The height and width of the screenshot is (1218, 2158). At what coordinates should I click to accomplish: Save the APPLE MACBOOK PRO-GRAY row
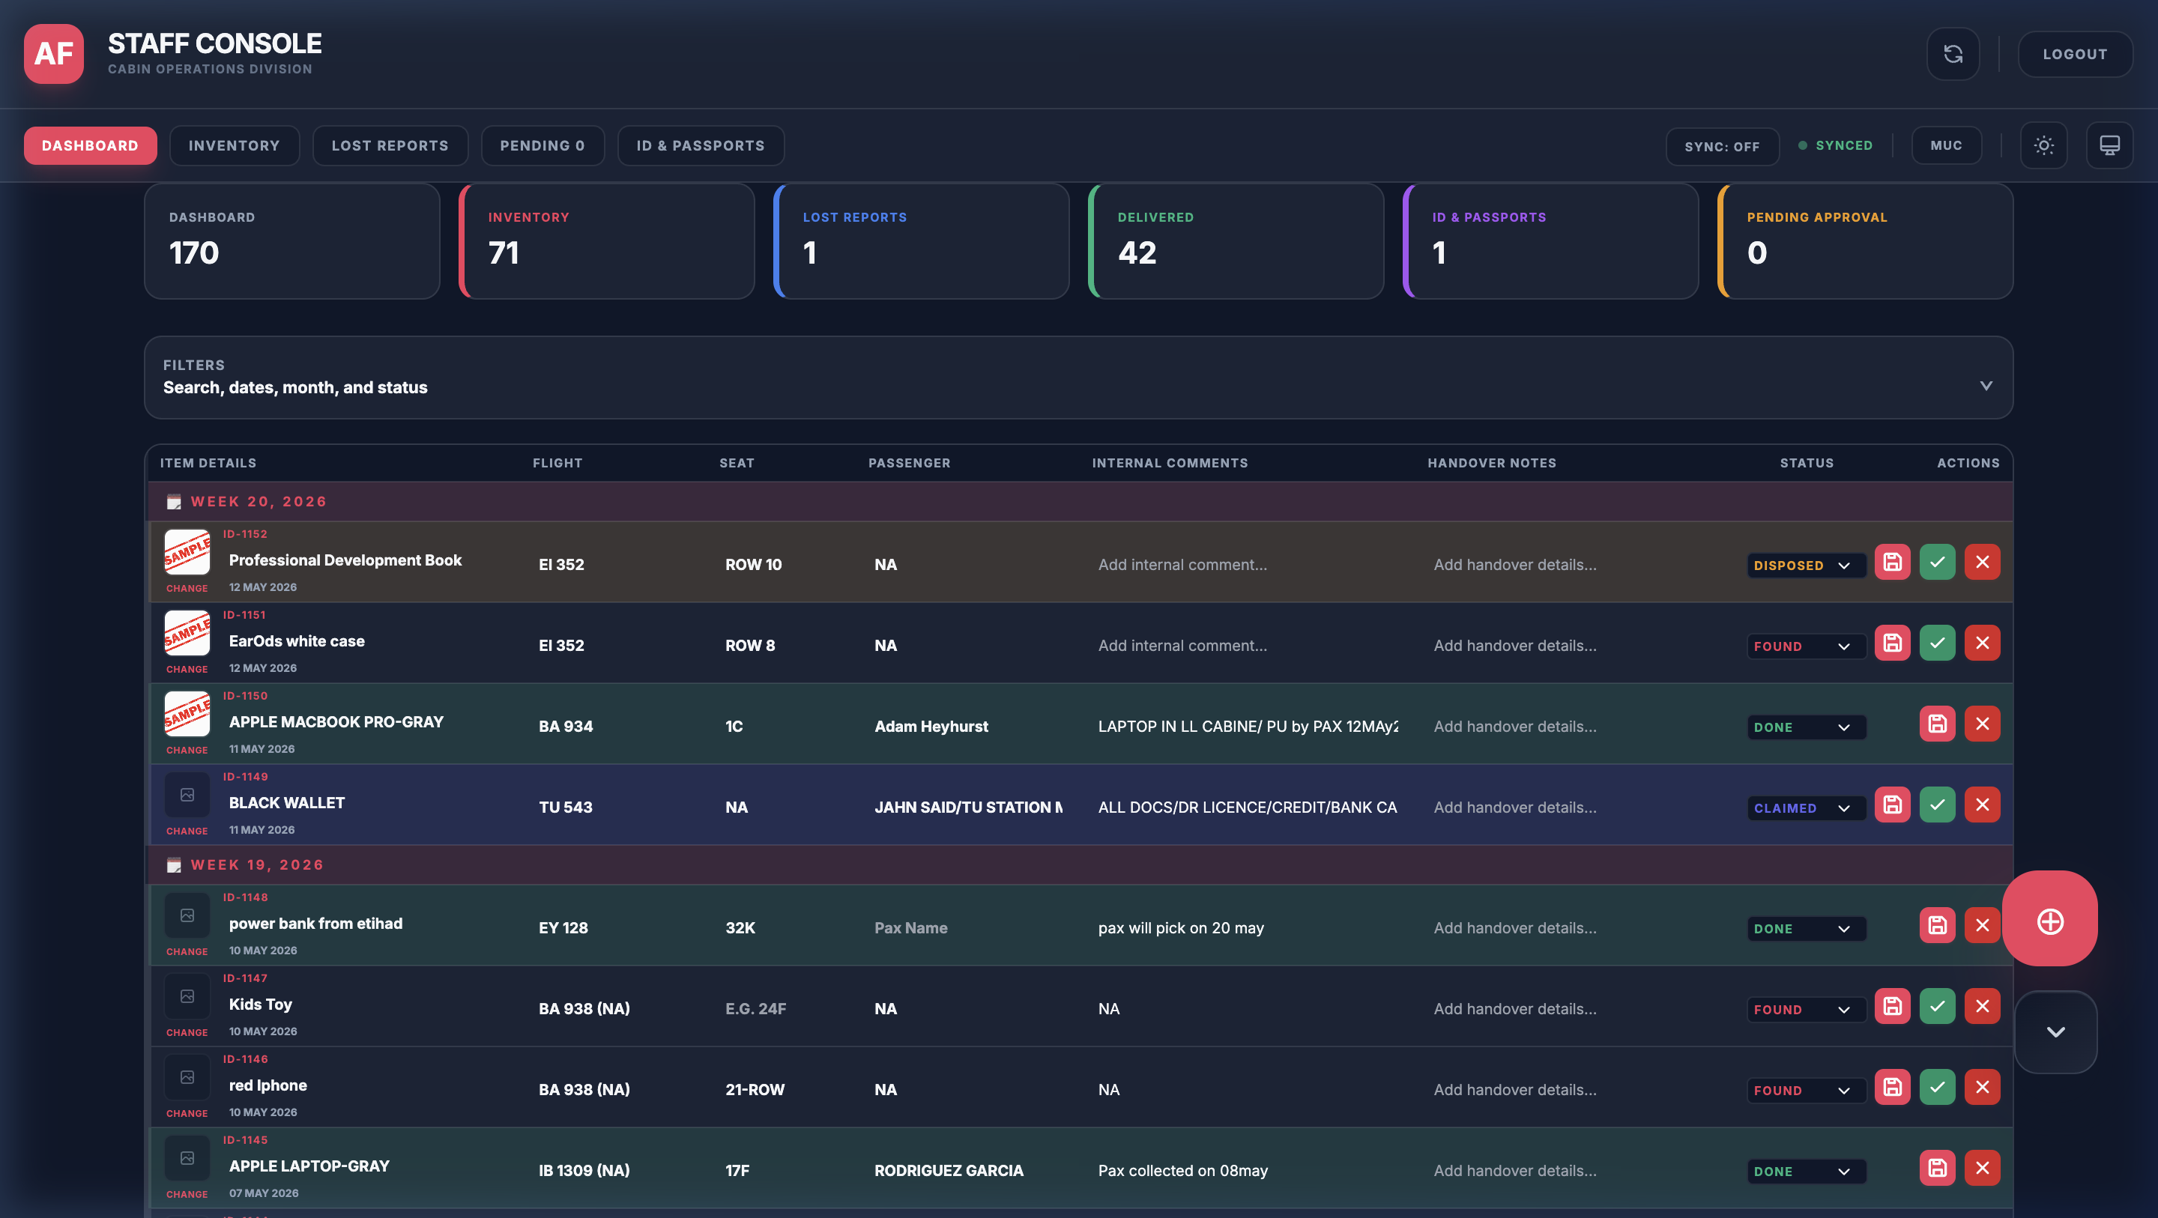point(1937,724)
